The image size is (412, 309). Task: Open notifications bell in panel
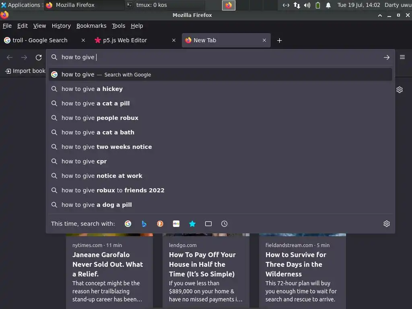[328, 5]
